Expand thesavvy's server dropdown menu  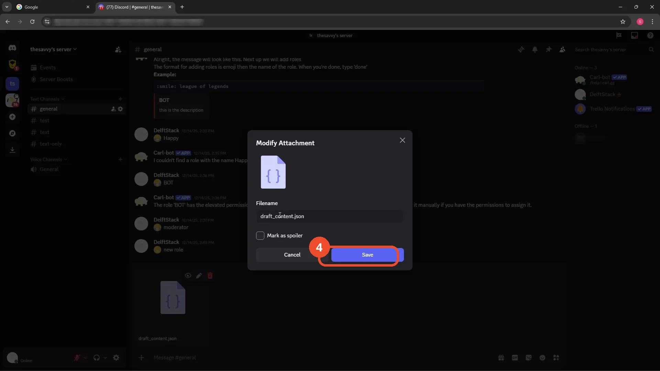tap(53, 49)
